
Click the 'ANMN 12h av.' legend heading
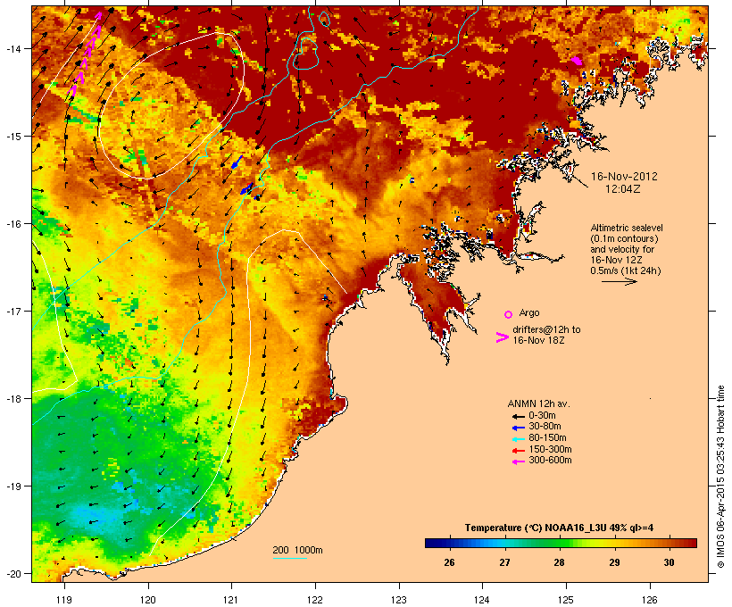[x=538, y=403]
